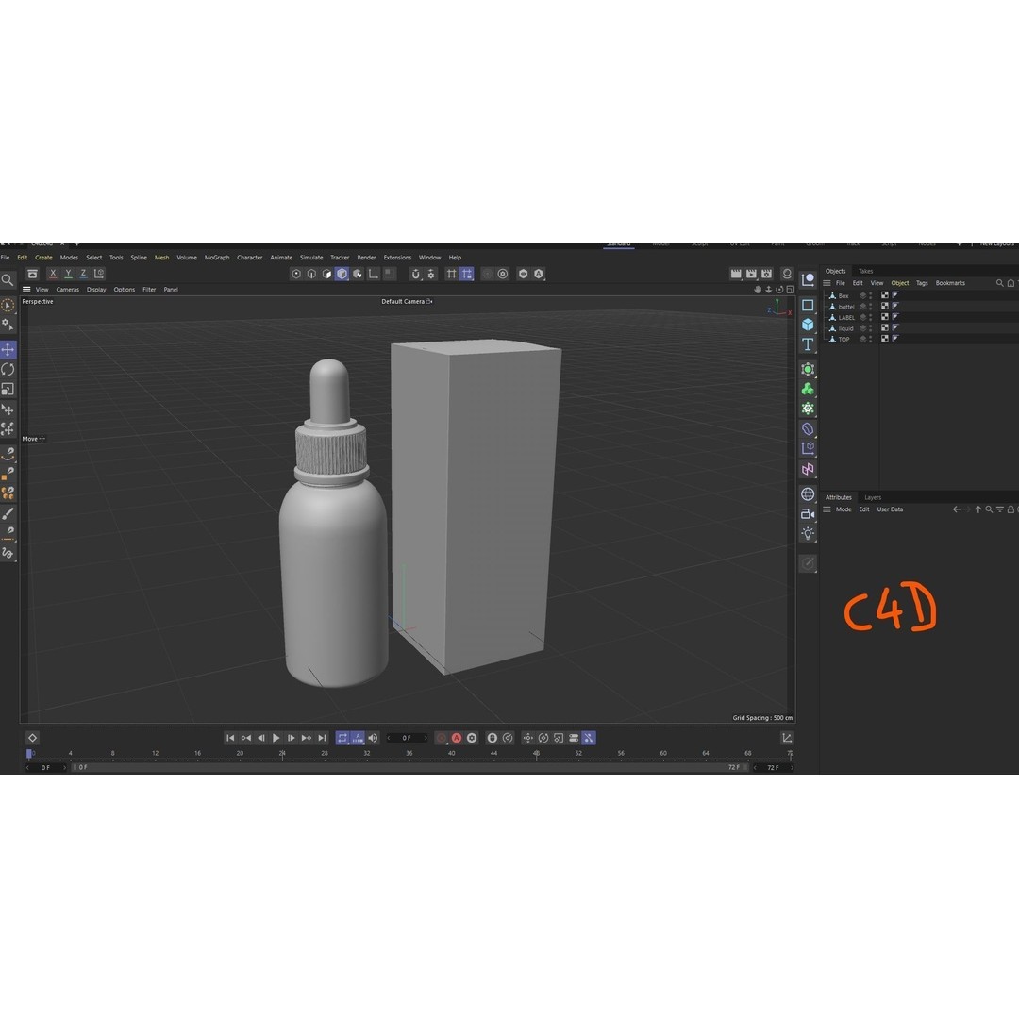
Task: Open User Data menu in Attributes
Action: point(890,509)
